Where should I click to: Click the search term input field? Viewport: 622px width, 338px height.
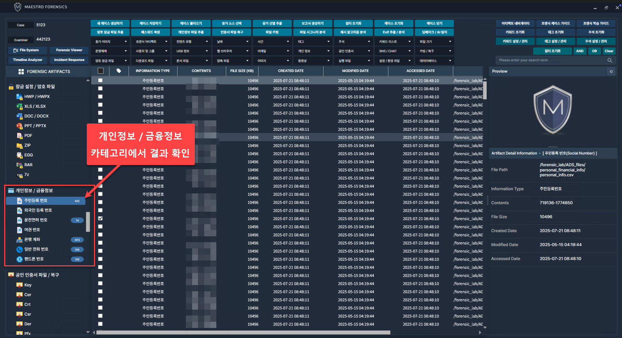tap(551, 60)
